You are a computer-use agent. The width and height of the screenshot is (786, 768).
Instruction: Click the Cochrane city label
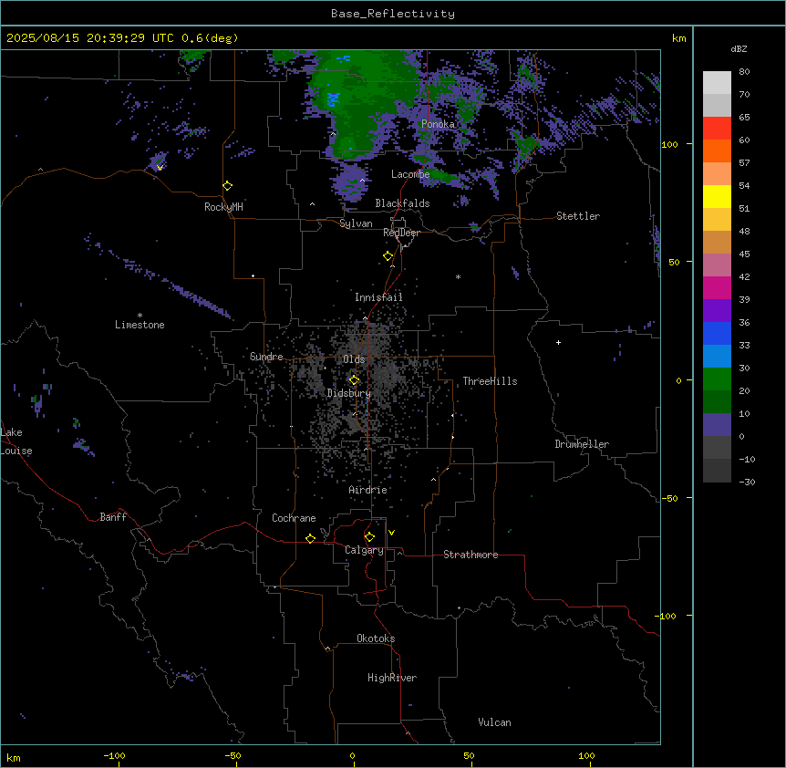click(294, 518)
